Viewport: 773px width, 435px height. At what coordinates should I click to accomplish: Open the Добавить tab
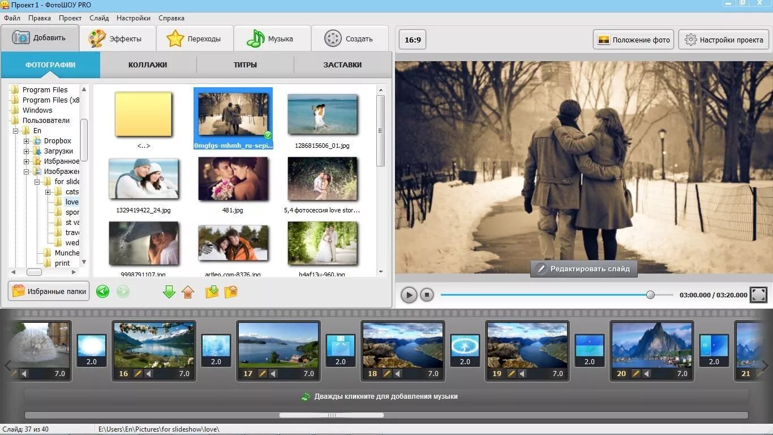[x=39, y=38]
